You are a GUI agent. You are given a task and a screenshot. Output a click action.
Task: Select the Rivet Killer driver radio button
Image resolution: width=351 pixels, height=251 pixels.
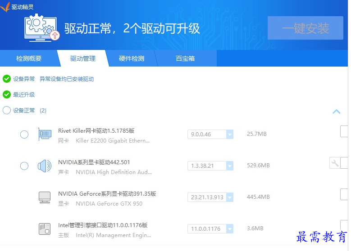24,134
